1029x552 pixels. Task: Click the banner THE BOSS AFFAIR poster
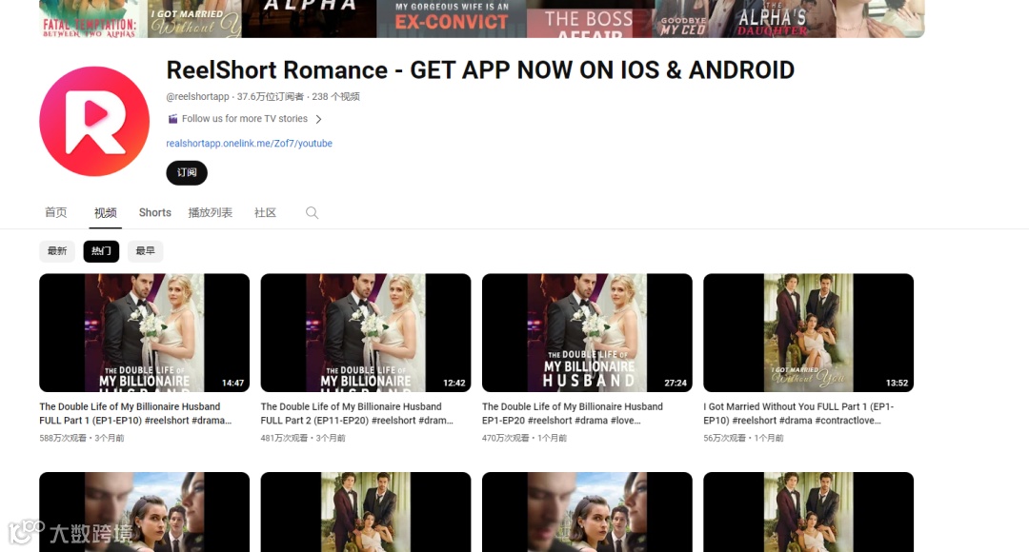pos(589,18)
